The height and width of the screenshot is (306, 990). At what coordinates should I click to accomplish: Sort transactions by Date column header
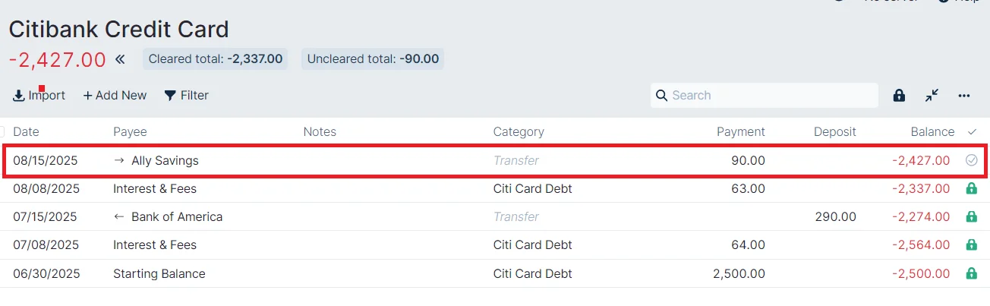26,132
